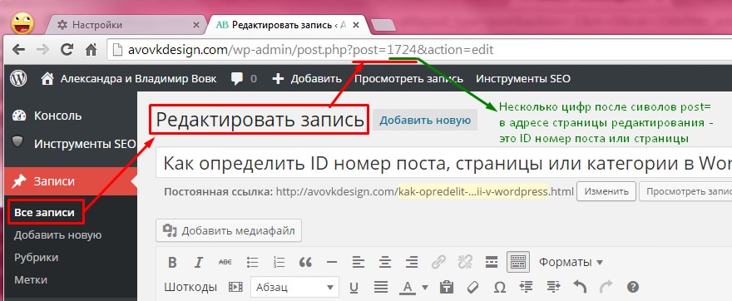The height and width of the screenshot is (301, 732).
Task: Click the video filmstrip icon
Action: click(235, 287)
